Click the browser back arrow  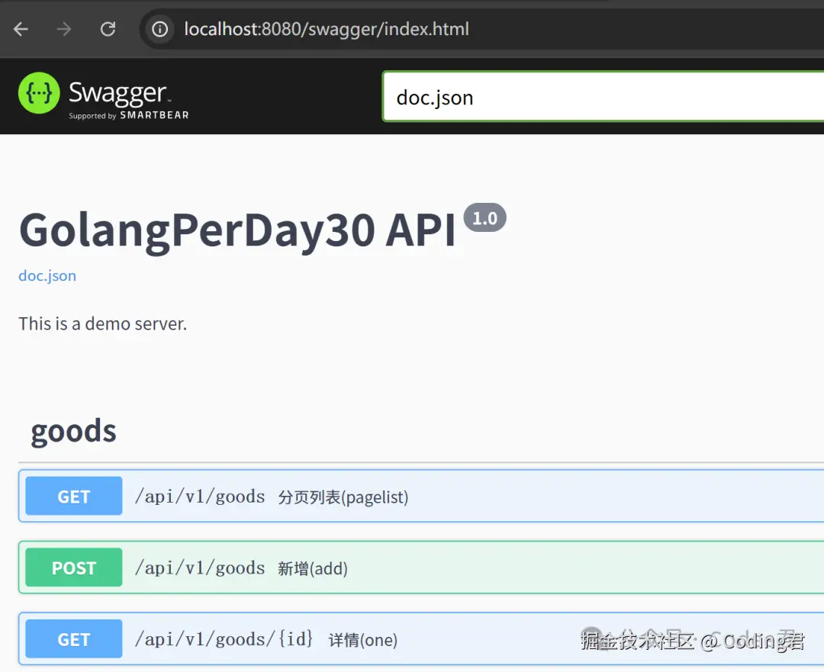tap(21, 29)
